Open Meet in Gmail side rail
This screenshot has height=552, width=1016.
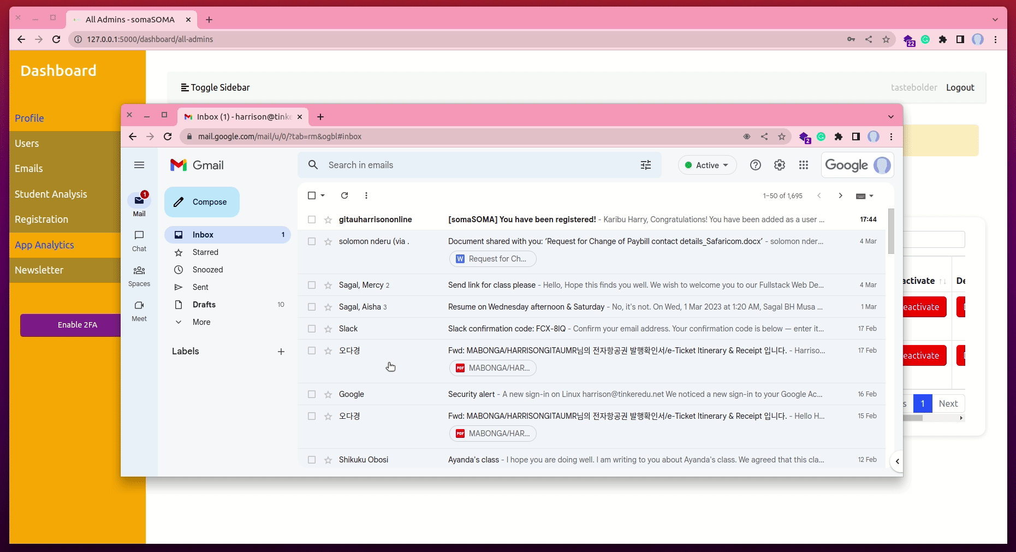[x=139, y=311]
